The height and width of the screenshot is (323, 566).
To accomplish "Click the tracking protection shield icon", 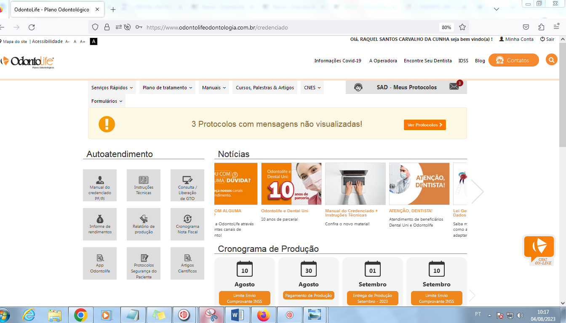I will point(95,27).
